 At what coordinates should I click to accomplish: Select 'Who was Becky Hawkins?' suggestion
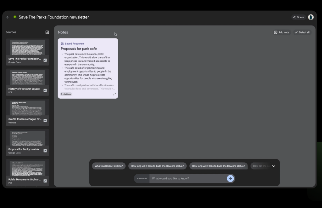(x=109, y=166)
